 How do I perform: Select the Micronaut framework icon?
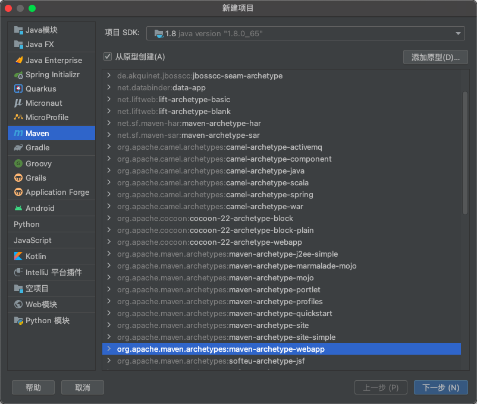click(x=18, y=103)
